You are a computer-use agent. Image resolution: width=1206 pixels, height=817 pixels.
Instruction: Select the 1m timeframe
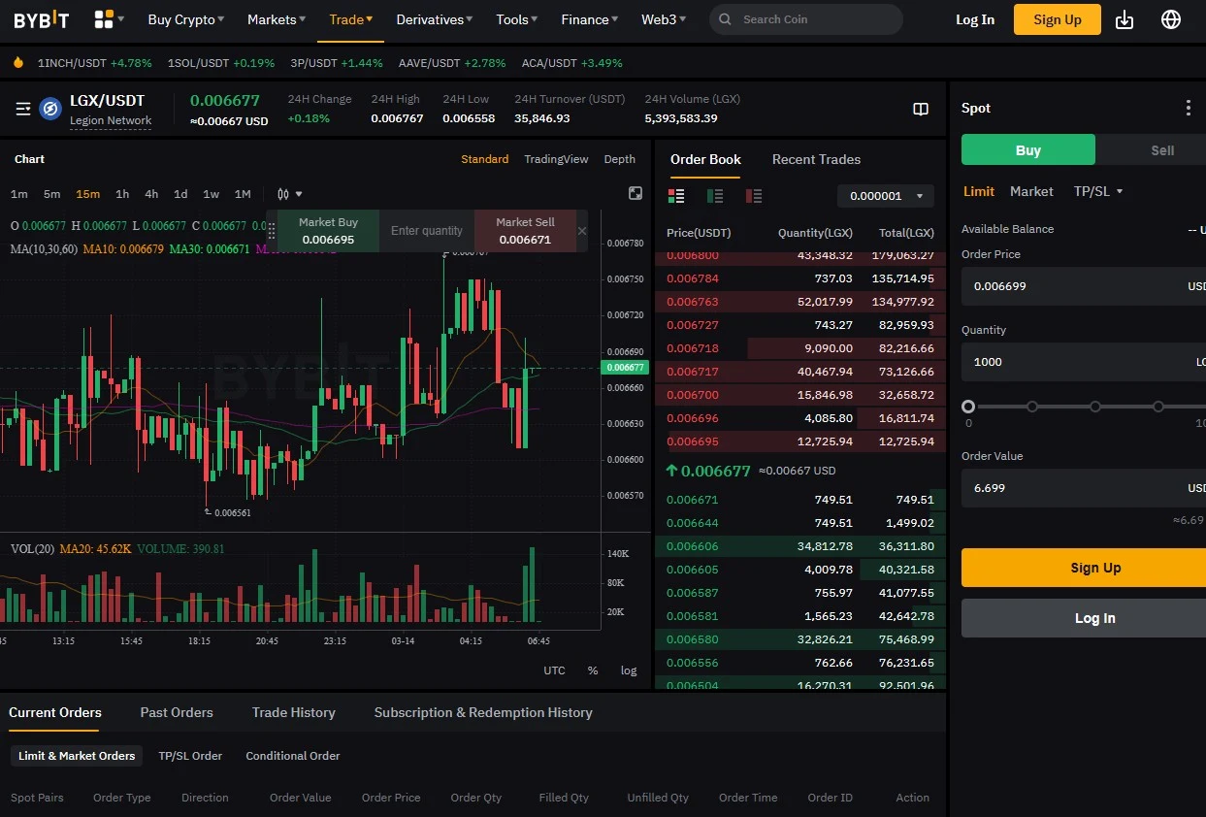18,194
